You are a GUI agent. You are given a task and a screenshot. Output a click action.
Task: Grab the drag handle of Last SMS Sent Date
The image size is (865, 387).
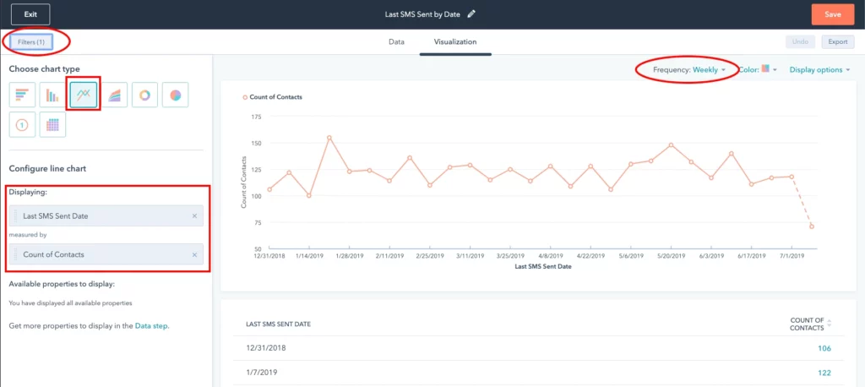coord(15,215)
